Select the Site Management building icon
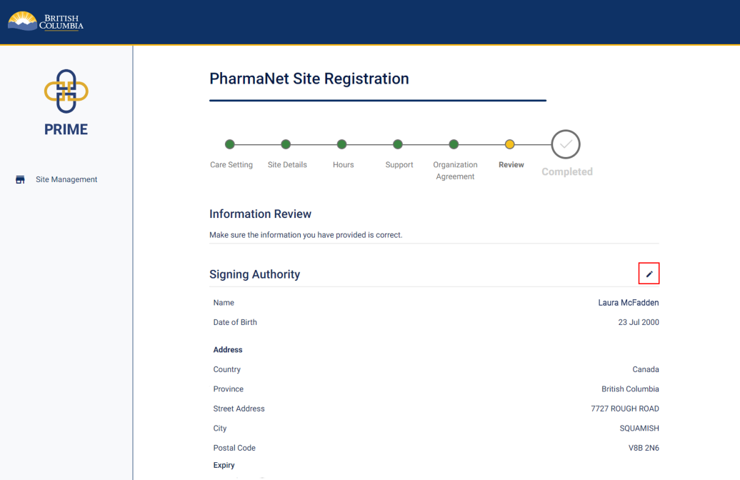Screen dimensions: 740x480 (x=20, y=179)
